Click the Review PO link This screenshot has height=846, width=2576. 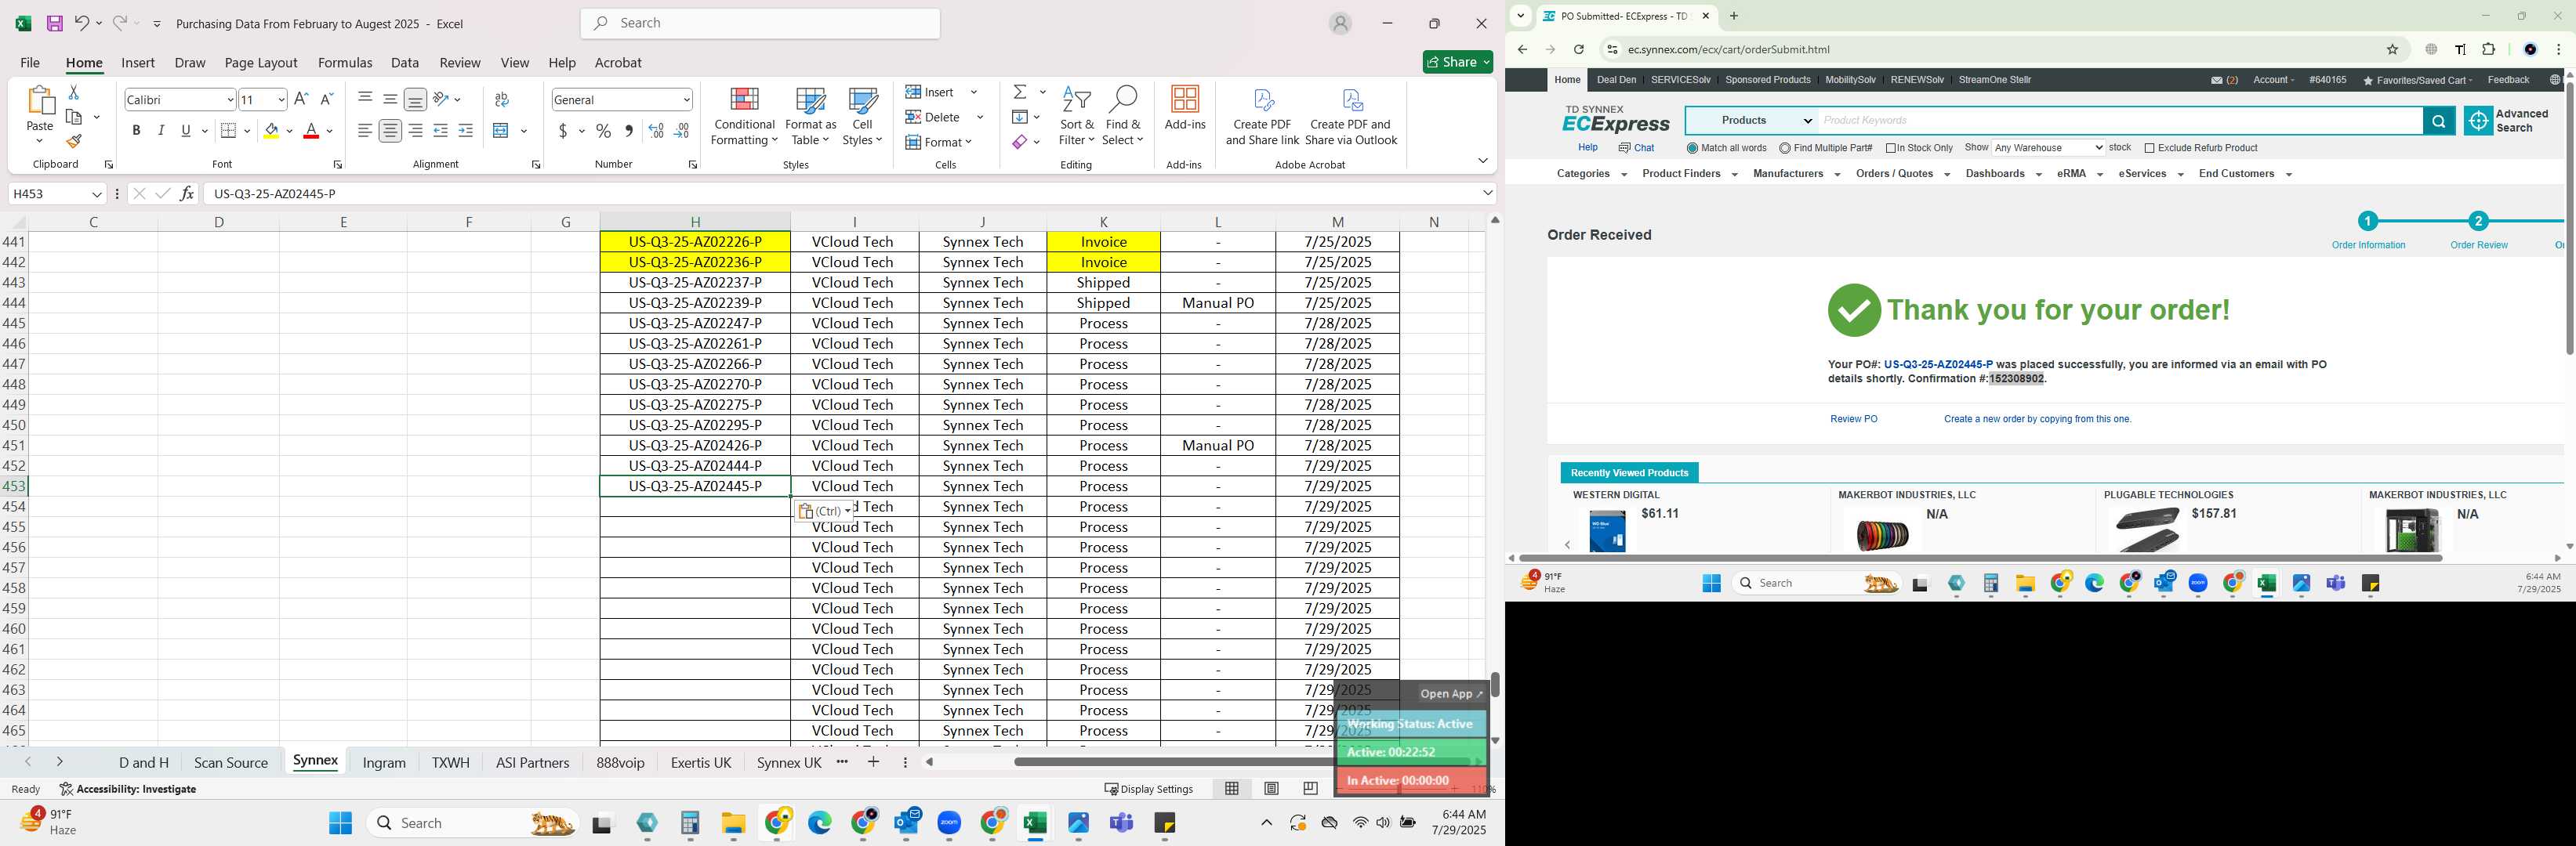click(1853, 420)
